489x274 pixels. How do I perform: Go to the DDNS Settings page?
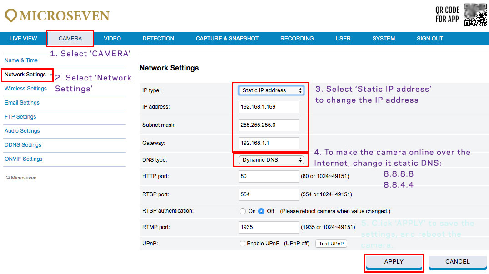(x=23, y=145)
